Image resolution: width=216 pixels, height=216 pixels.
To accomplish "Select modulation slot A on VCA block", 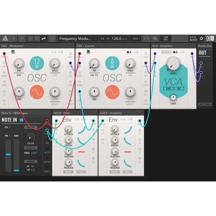I will coord(175,52).
